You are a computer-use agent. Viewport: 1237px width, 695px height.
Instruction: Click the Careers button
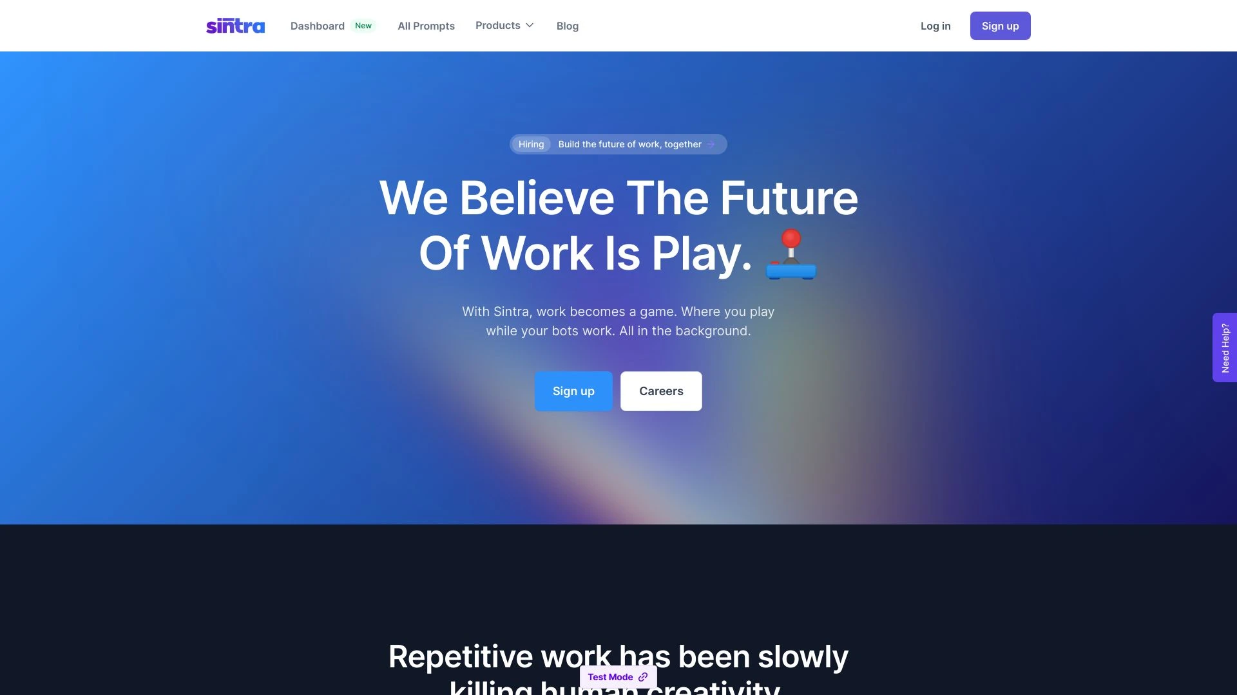click(661, 391)
